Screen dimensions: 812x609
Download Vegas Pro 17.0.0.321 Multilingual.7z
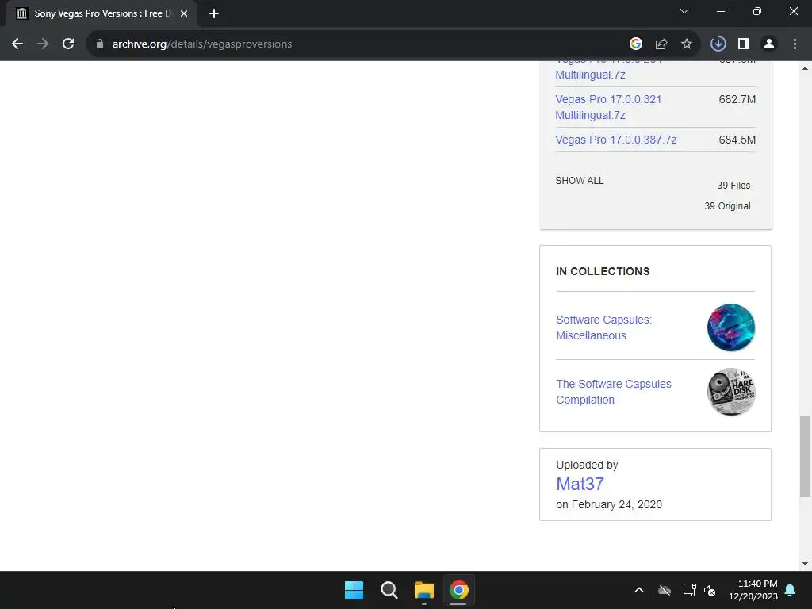pos(608,107)
